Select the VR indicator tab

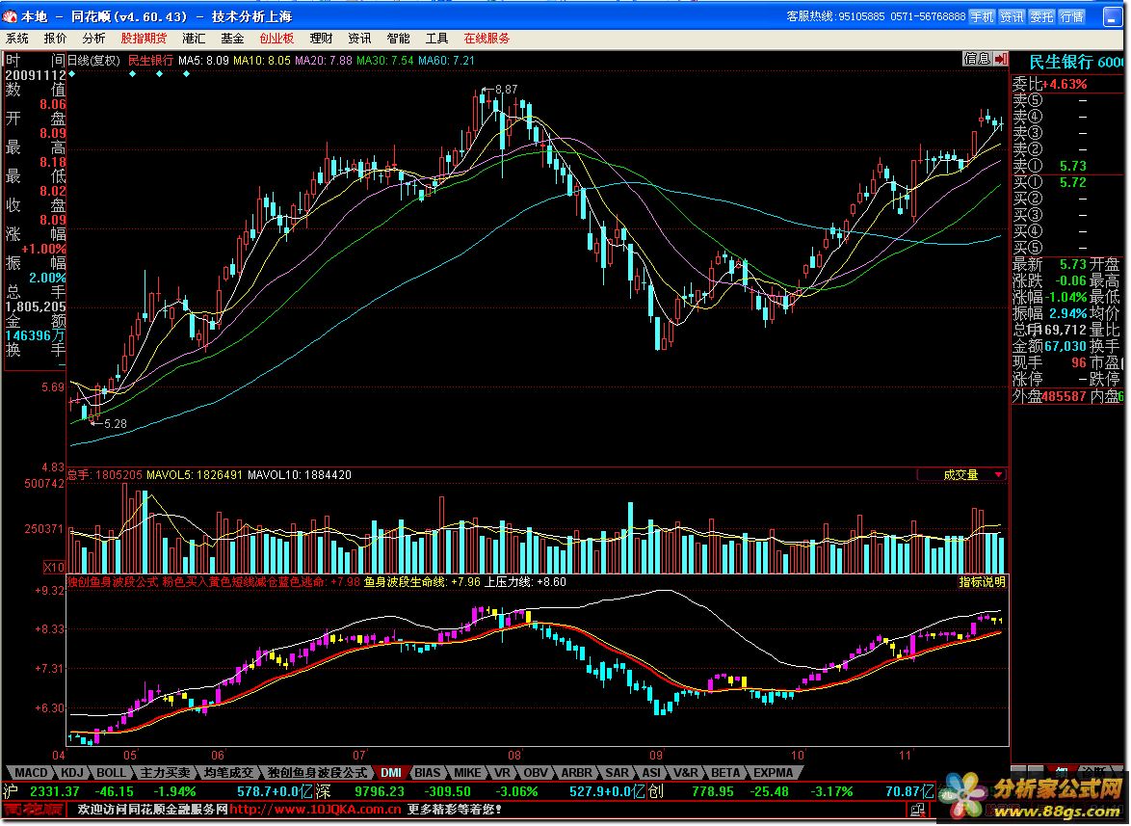pyautogui.click(x=502, y=773)
